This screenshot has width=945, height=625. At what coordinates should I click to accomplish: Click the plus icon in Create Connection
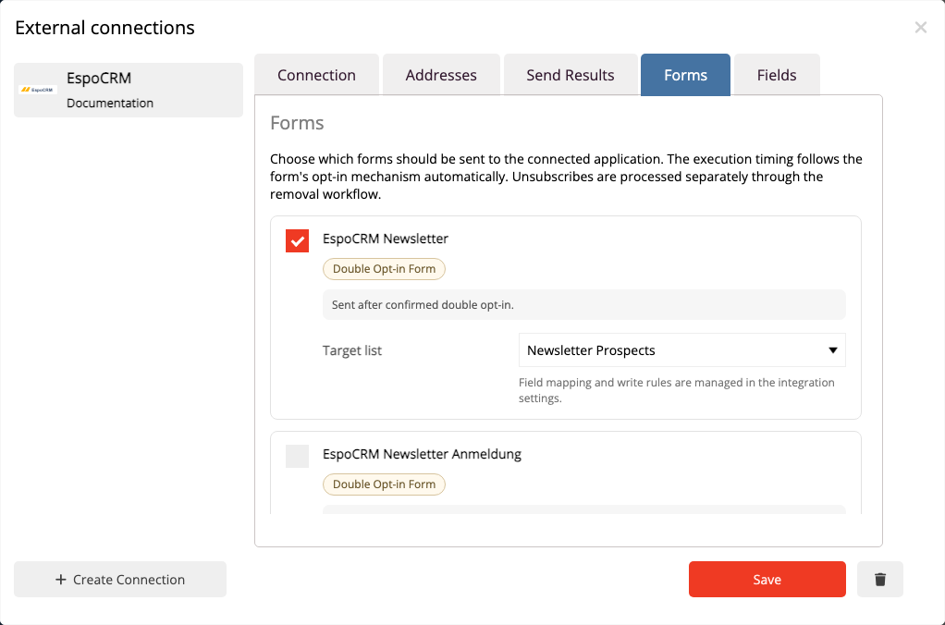(60, 579)
